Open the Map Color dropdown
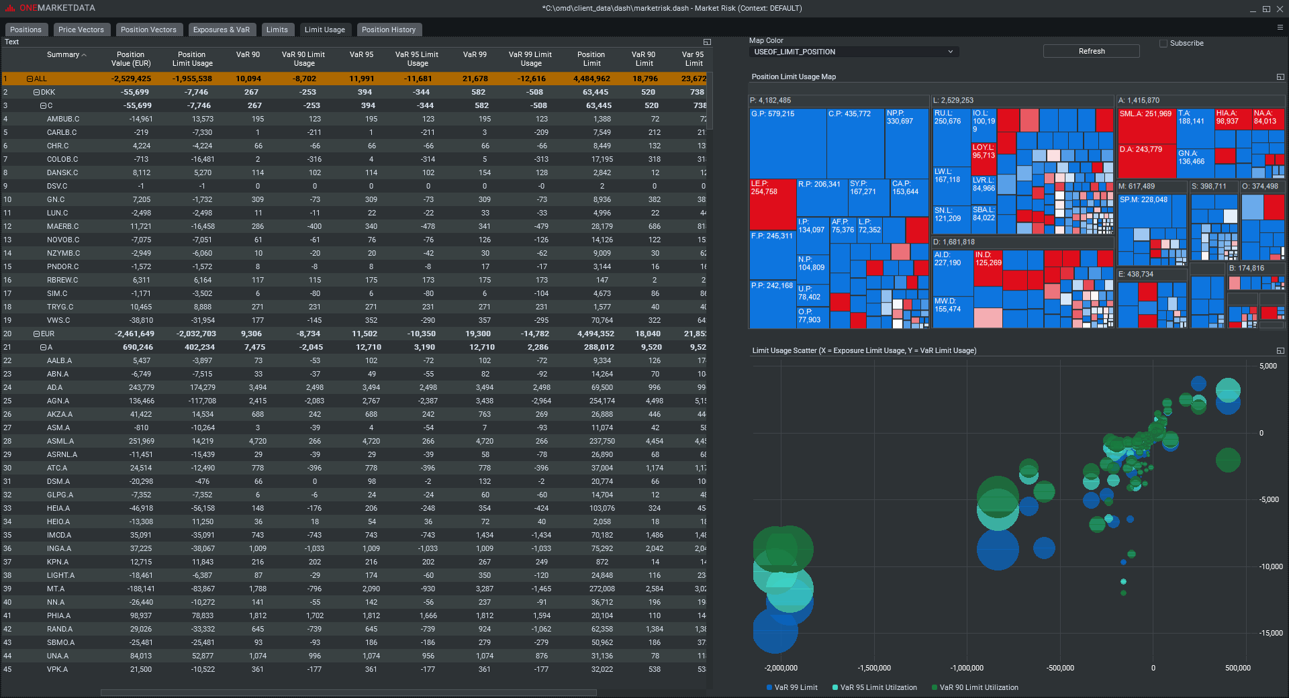 (853, 52)
